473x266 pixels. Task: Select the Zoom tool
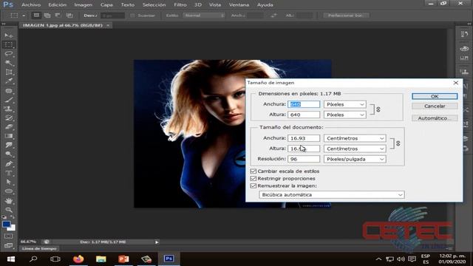8,210
